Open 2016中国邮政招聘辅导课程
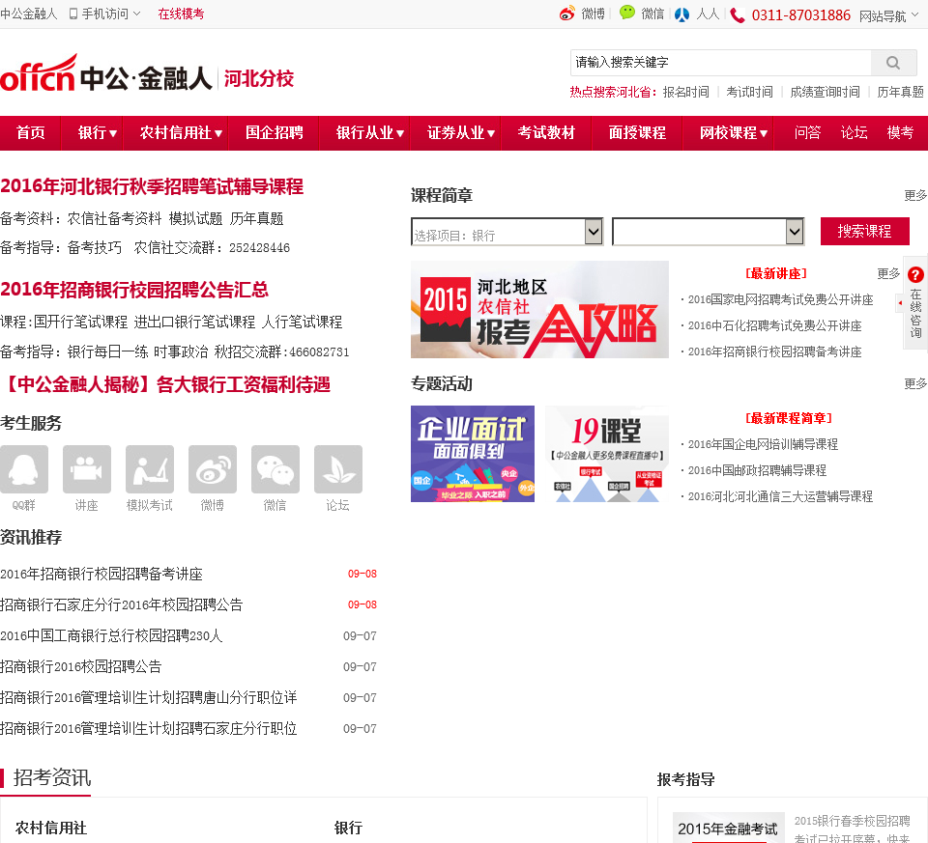The image size is (928, 843). point(756,470)
